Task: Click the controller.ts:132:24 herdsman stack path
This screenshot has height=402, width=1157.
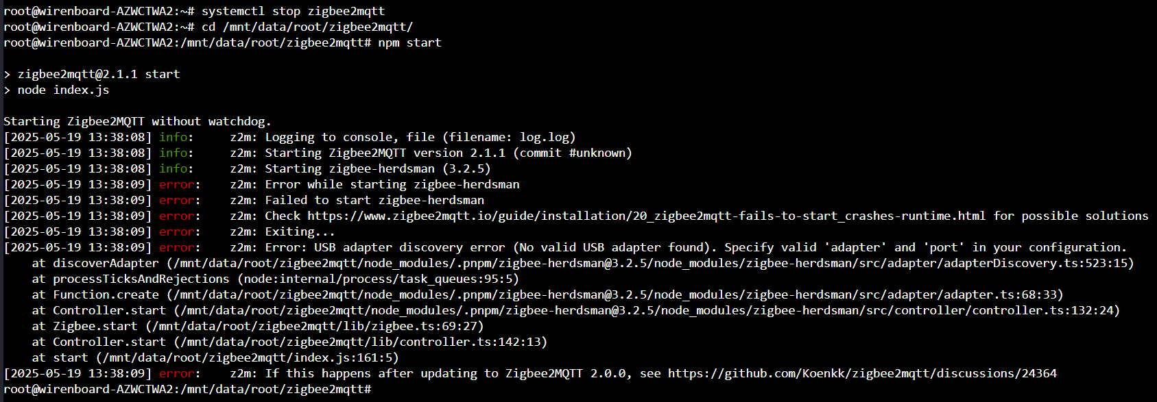Action: 647,310
